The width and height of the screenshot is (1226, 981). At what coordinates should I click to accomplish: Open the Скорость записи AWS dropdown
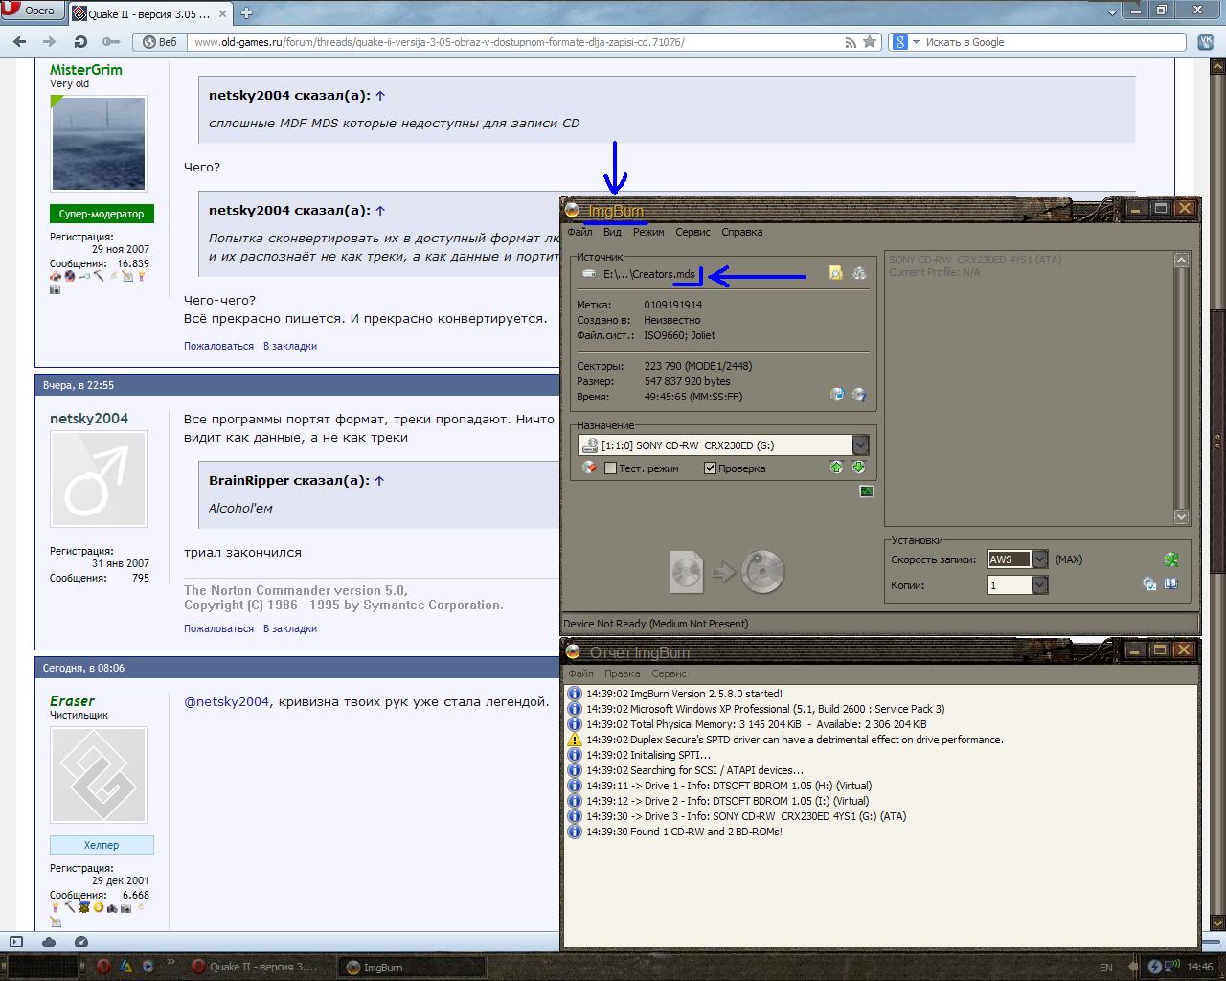click(1039, 559)
